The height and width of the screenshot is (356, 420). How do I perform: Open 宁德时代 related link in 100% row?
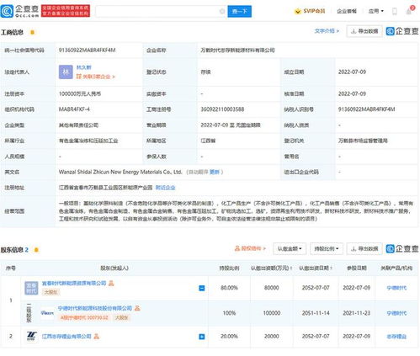396,313
